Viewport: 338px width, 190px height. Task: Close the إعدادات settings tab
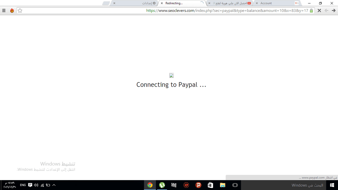[114, 3]
